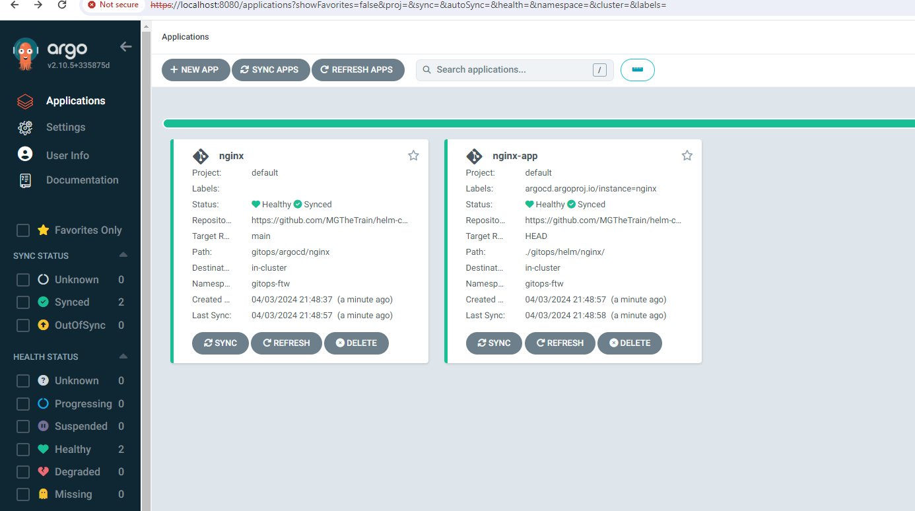Click the Suspended pause icon in filters
The image size is (915, 511).
coord(44,426)
